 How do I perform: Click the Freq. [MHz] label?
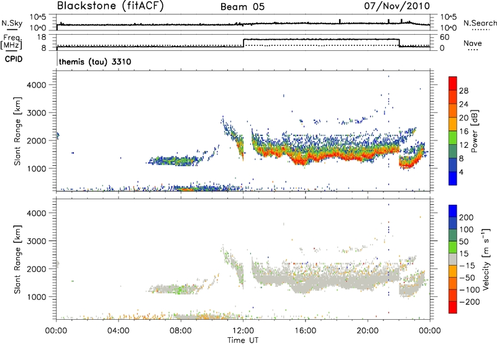[x=12, y=42]
